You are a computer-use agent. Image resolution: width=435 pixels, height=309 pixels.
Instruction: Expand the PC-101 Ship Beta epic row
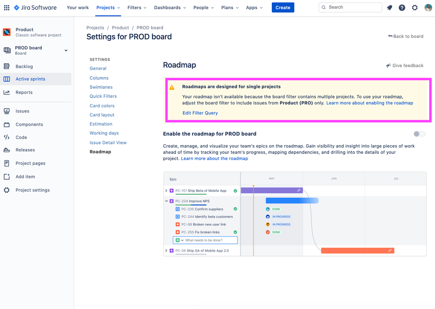[166, 191]
